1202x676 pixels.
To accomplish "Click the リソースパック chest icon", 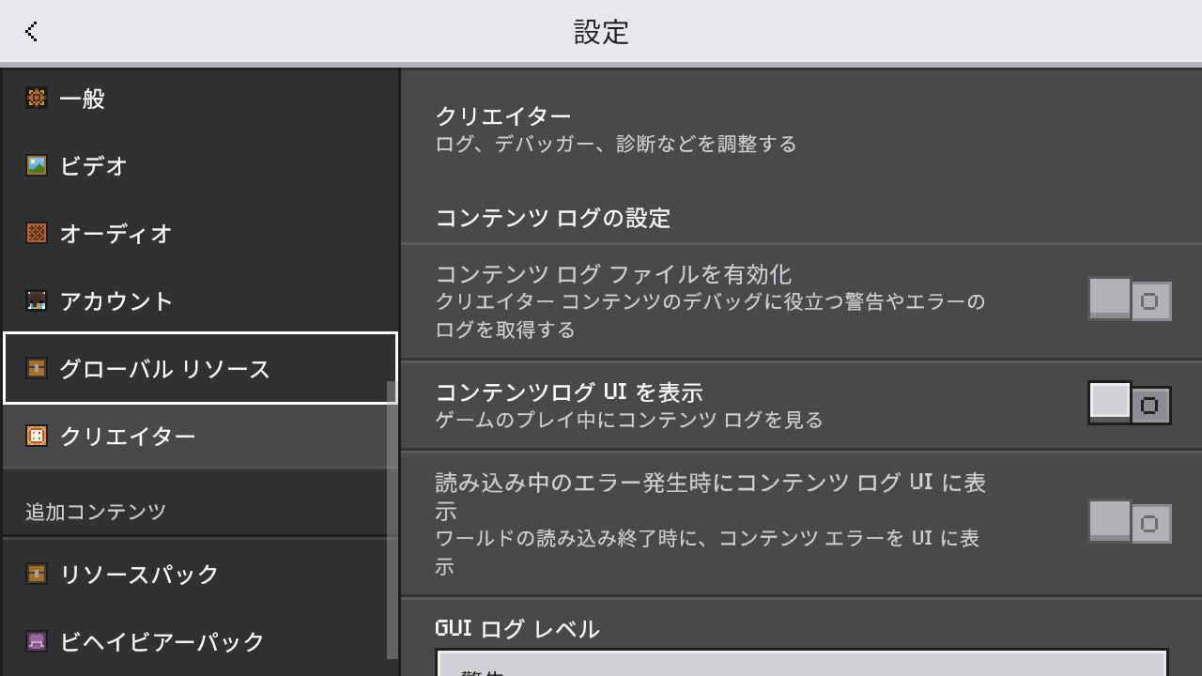I will pyautogui.click(x=37, y=574).
